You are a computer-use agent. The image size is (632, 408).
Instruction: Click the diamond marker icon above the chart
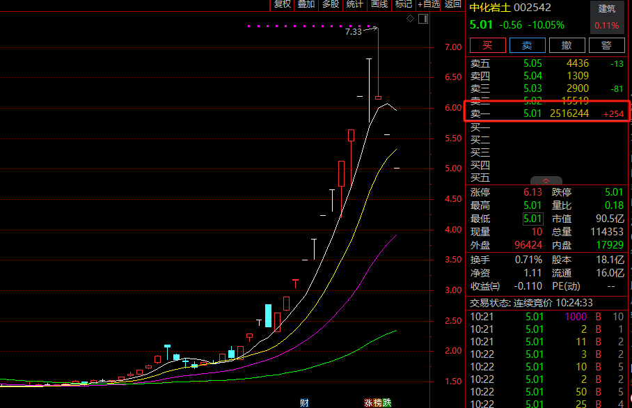pos(411,18)
